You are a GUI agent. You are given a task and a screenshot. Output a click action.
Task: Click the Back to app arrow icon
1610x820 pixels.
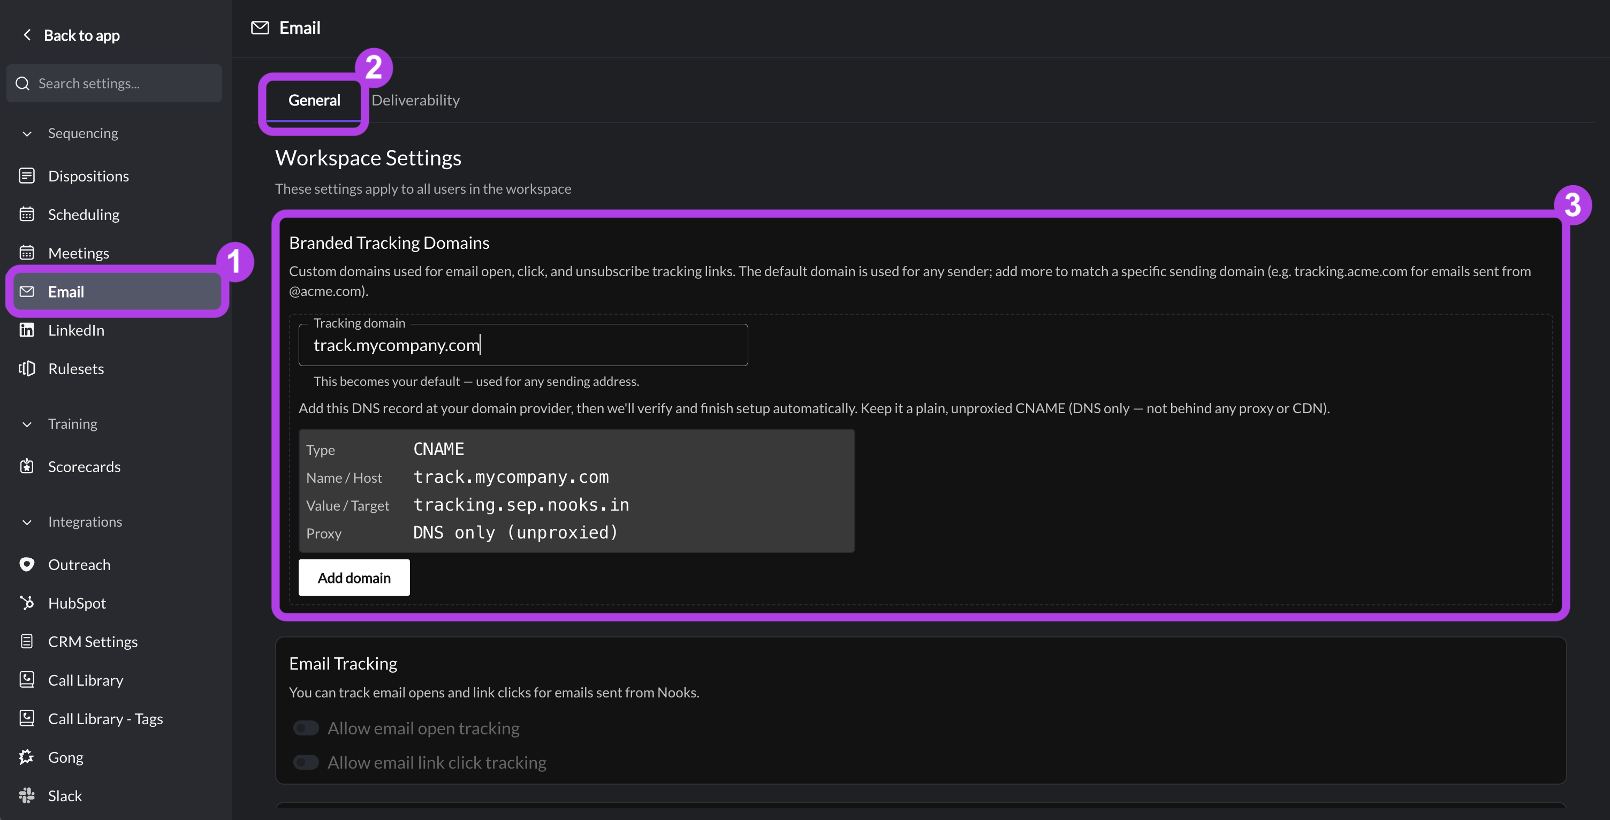tap(27, 35)
